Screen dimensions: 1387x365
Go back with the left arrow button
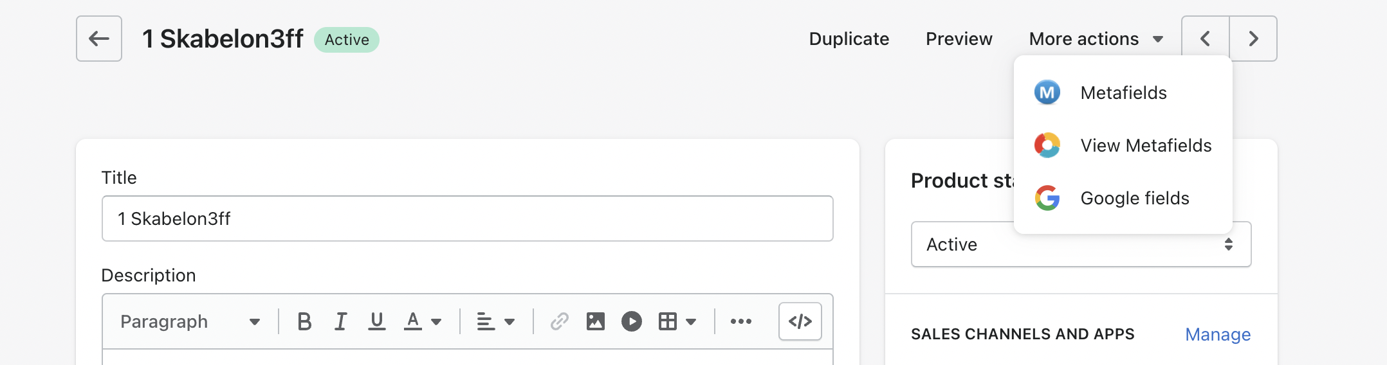point(99,39)
